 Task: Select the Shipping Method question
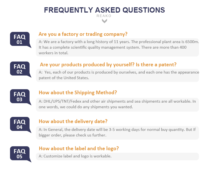[78, 93]
